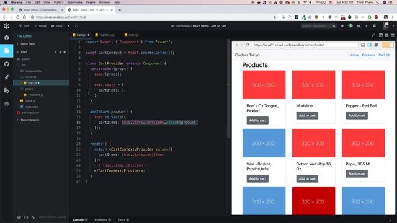Open the Chrome Bookmarks menu
The width and height of the screenshot is (397, 223).
(74, 2)
